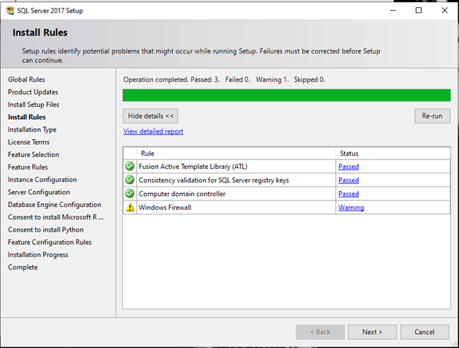
Task: Click the green operation progress bar
Action: pos(286,95)
